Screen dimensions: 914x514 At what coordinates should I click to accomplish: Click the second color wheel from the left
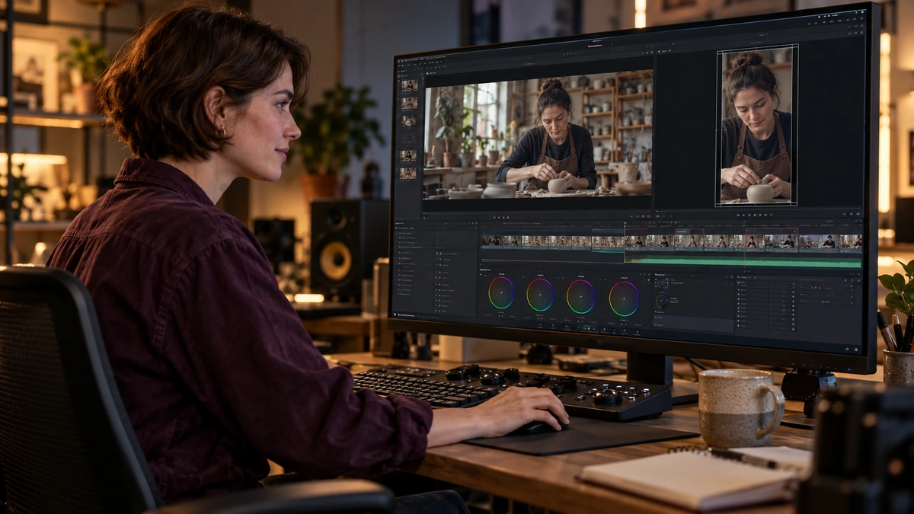click(540, 294)
